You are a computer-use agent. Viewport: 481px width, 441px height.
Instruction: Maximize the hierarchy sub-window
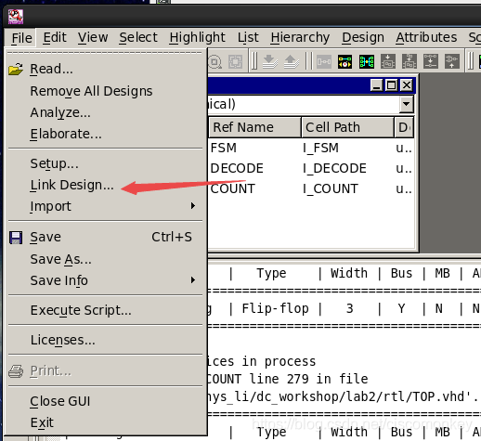391,85
